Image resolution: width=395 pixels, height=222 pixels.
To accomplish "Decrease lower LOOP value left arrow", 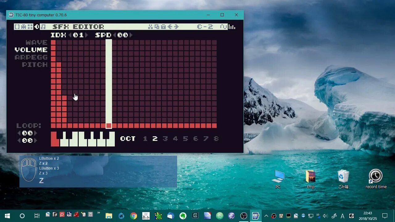I will coord(19,141).
